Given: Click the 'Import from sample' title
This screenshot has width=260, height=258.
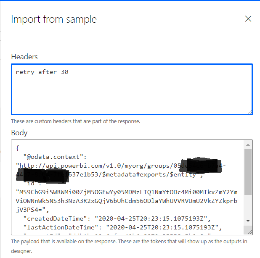Looking at the screenshot, I should 54,19.
